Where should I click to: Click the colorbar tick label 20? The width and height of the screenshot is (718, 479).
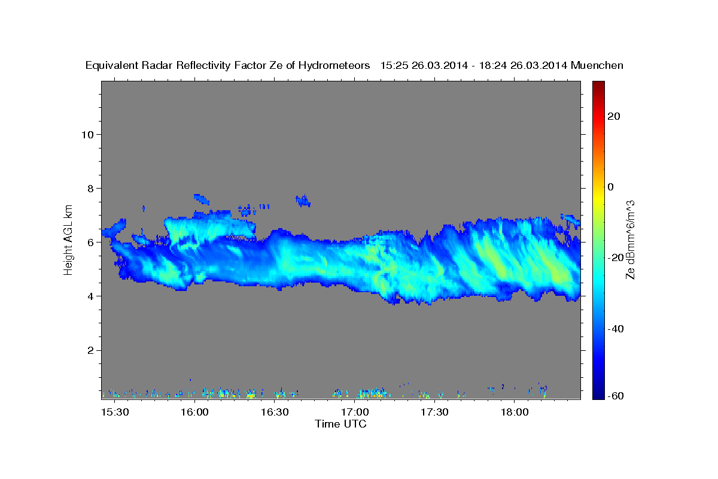(x=614, y=116)
